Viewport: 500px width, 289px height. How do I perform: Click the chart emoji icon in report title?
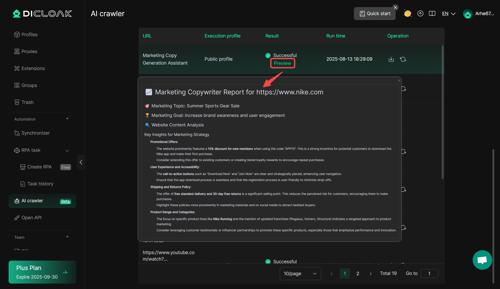tap(149, 92)
